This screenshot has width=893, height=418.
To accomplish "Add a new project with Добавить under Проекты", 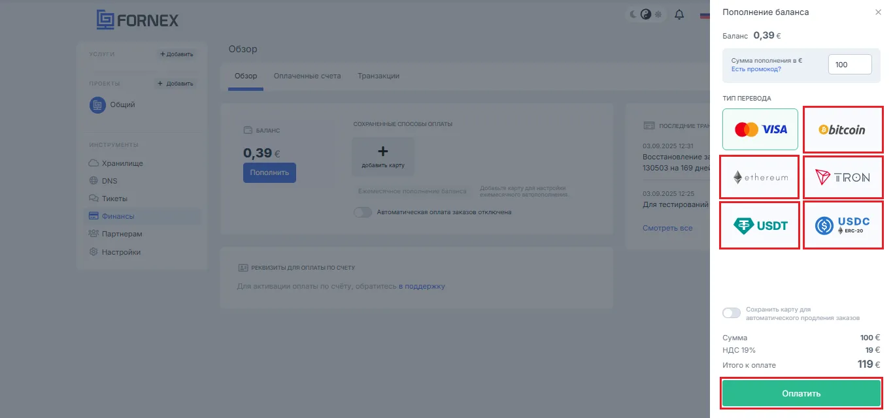I will (x=176, y=84).
